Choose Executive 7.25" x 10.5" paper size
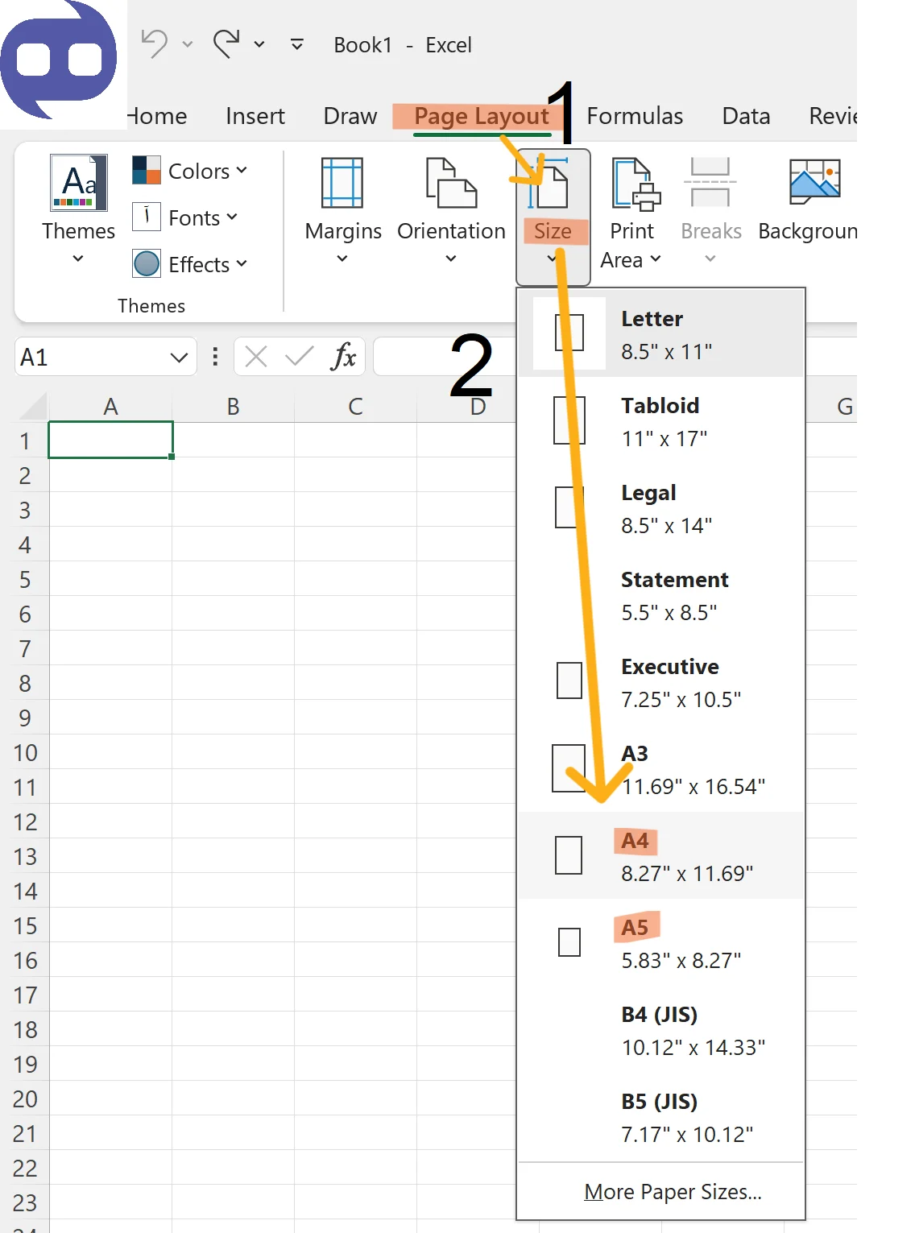The height and width of the screenshot is (1233, 915). tap(661, 681)
